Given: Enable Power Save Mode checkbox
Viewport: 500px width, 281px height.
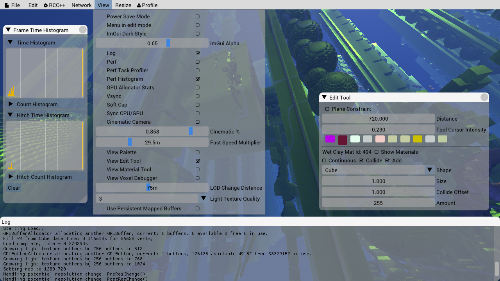Looking at the screenshot, I should [x=198, y=17].
